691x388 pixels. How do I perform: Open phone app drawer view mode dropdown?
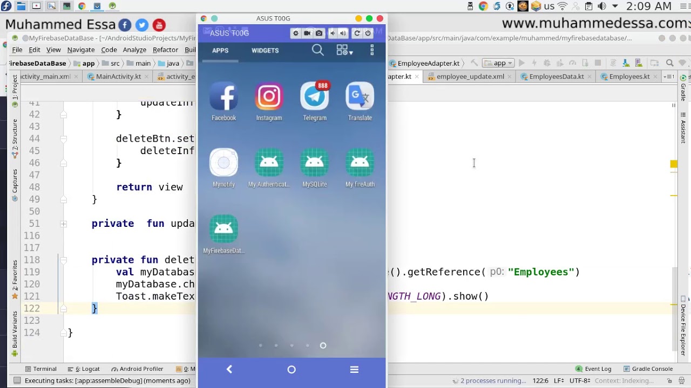coord(344,50)
